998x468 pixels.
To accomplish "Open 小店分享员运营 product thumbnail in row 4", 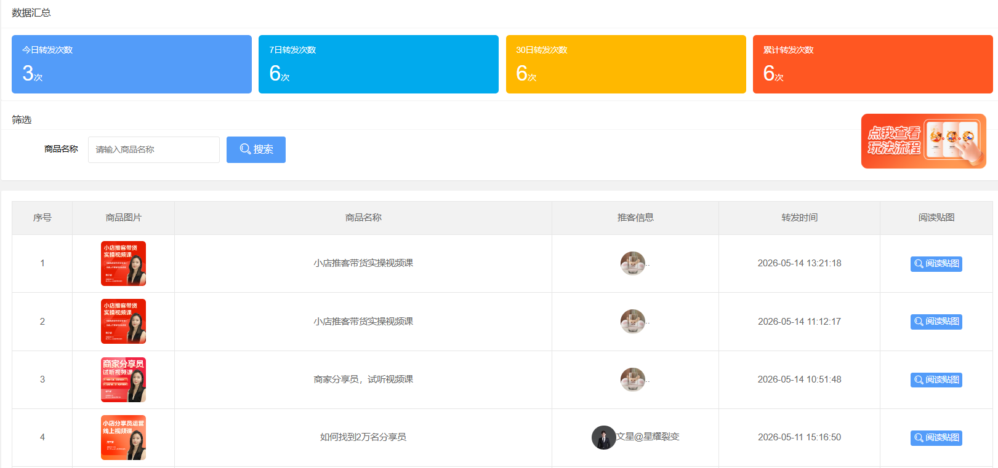I will pos(123,437).
